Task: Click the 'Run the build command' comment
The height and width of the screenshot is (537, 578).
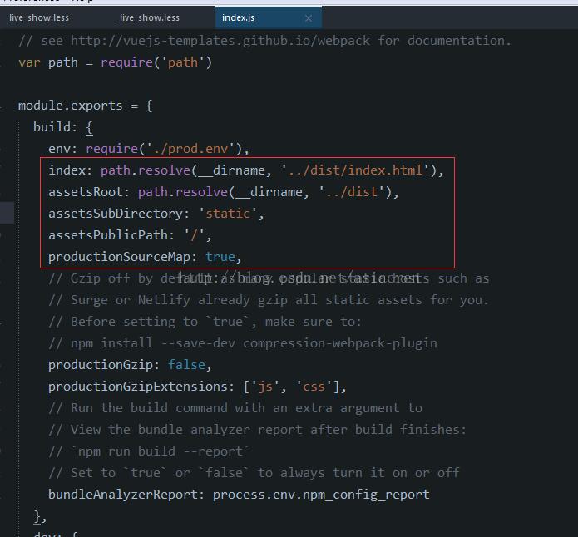Action: tap(235, 408)
